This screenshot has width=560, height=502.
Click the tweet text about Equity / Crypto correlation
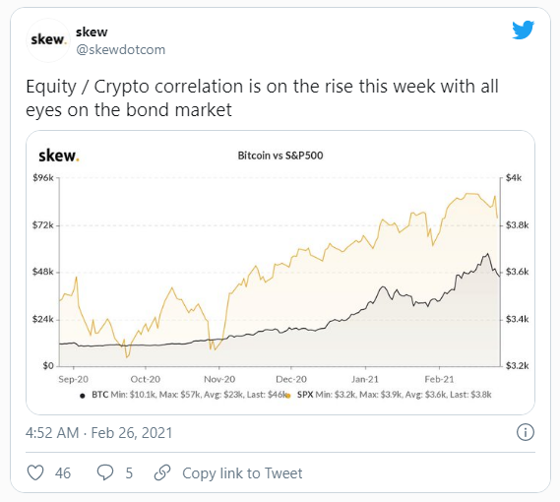point(262,97)
